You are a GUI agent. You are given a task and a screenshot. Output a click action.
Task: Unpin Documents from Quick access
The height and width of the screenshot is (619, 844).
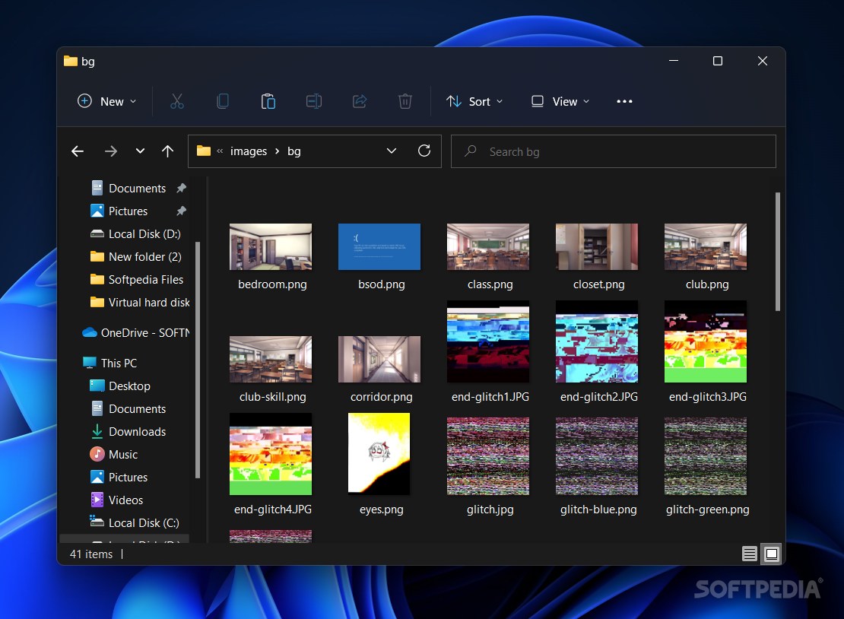click(182, 189)
